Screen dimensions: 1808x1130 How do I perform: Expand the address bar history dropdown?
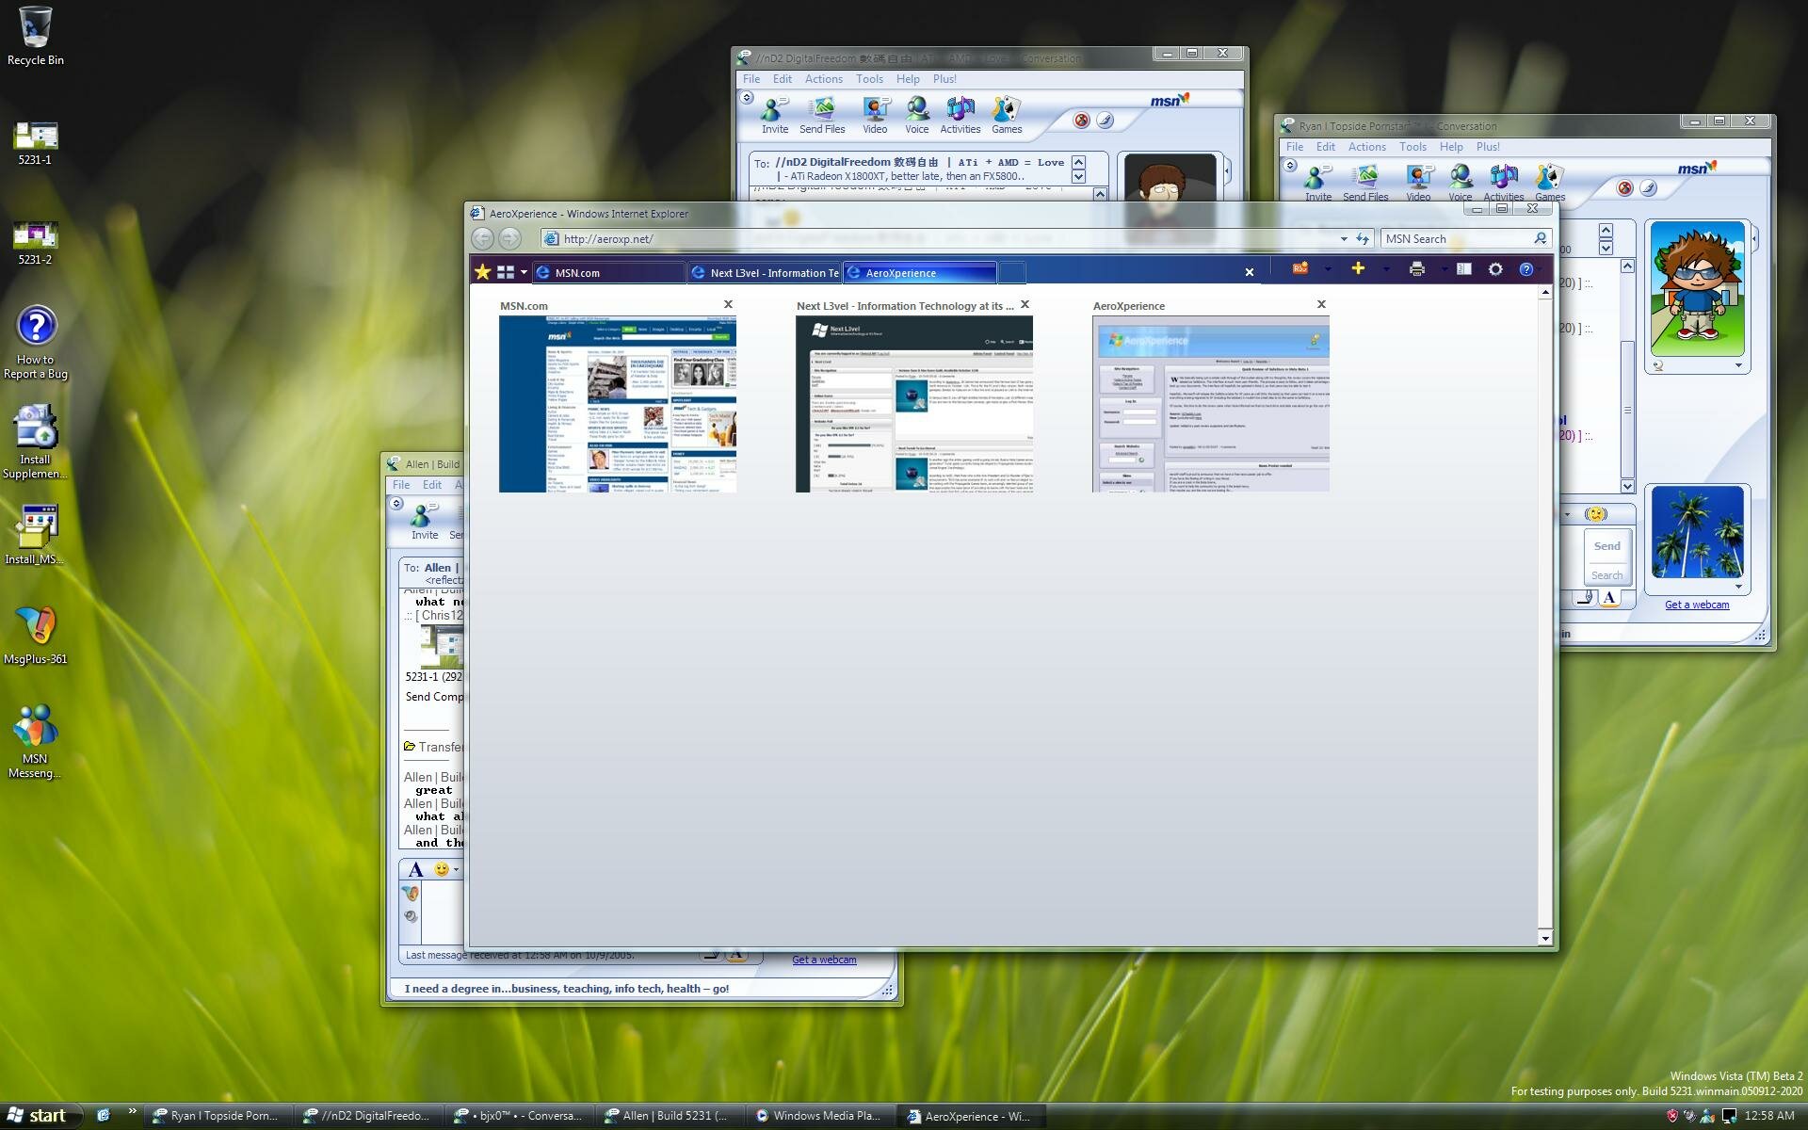pos(1344,239)
